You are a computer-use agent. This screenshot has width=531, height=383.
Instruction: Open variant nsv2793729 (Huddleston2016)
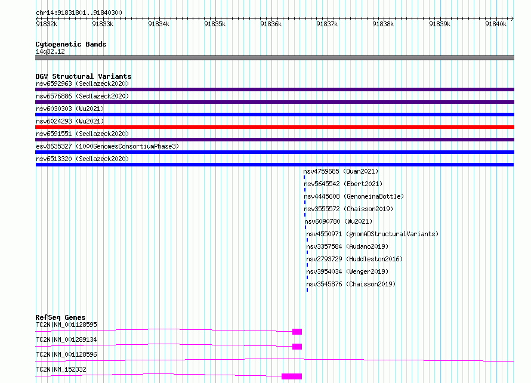click(x=354, y=259)
